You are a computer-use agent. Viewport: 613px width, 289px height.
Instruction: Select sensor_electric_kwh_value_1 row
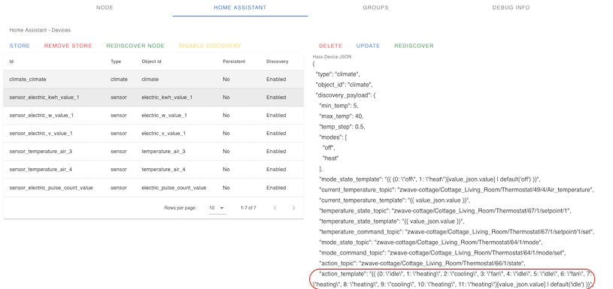[153, 97]
